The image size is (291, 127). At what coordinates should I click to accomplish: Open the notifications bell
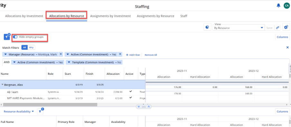coord(278,6)
